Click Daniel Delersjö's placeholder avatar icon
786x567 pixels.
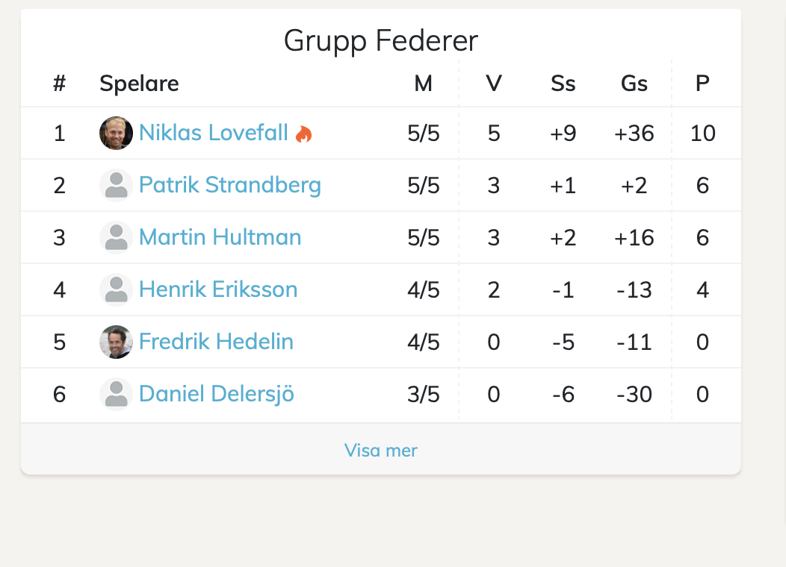[116, 394]
